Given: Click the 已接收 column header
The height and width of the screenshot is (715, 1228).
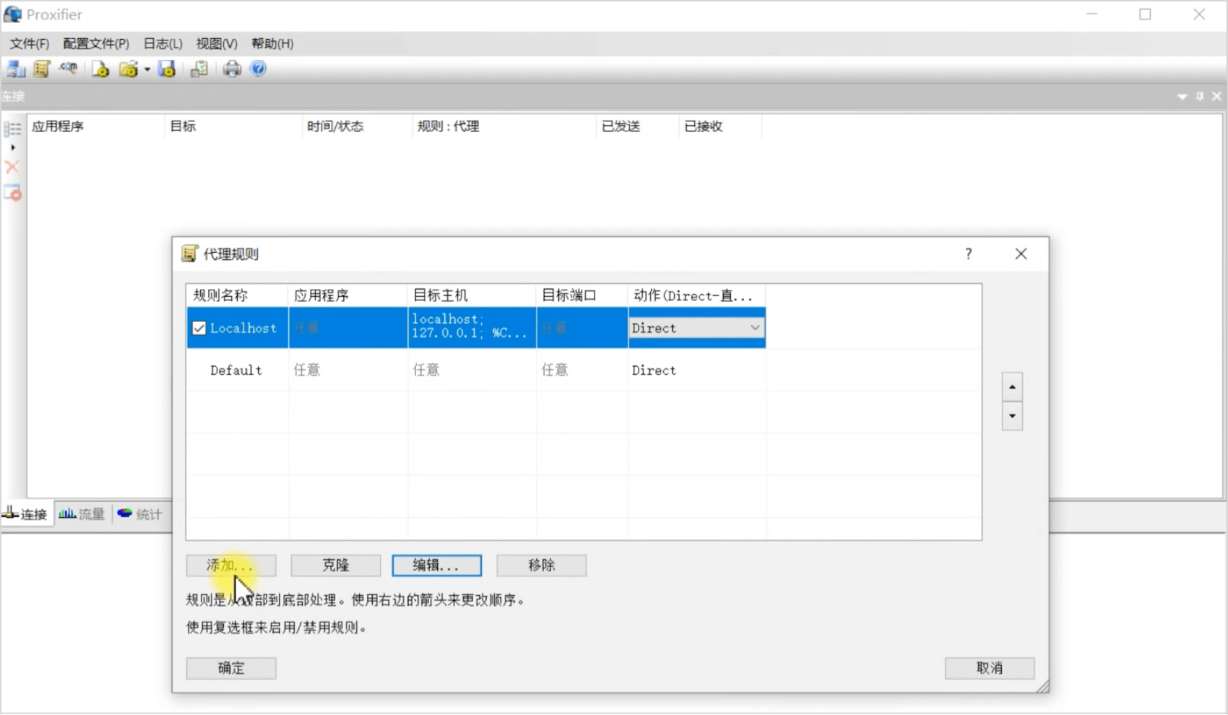Looking at the screenshot, I should click(x=720, y=126).
